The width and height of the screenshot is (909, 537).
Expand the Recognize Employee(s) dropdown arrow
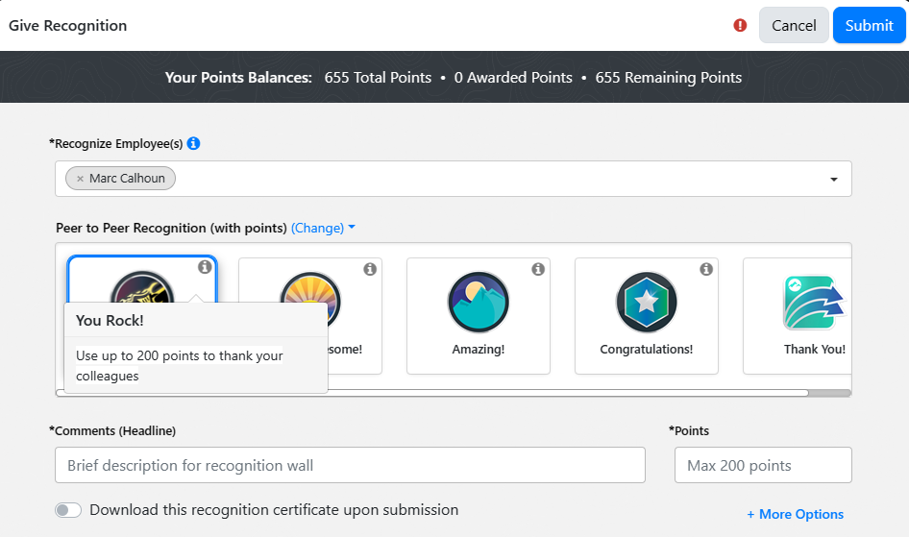(833, 180)
